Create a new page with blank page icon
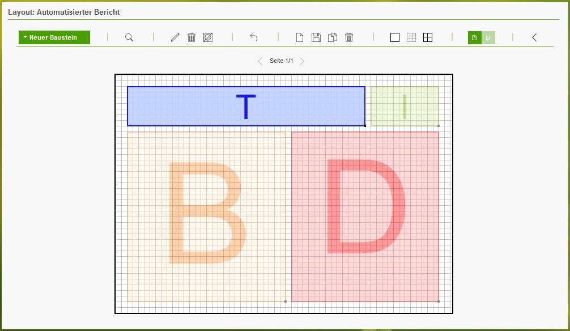Screen dimensions: 570x331 point(299,37)
